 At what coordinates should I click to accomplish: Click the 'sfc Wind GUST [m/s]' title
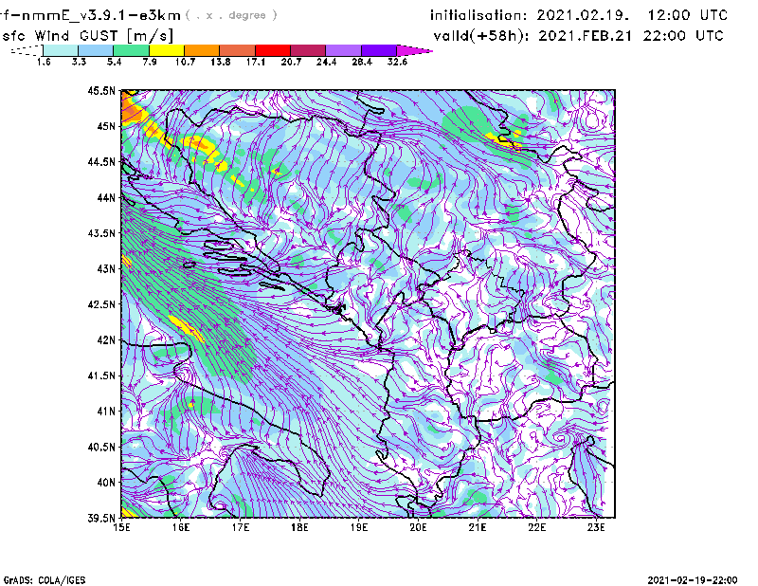(88, 36)
